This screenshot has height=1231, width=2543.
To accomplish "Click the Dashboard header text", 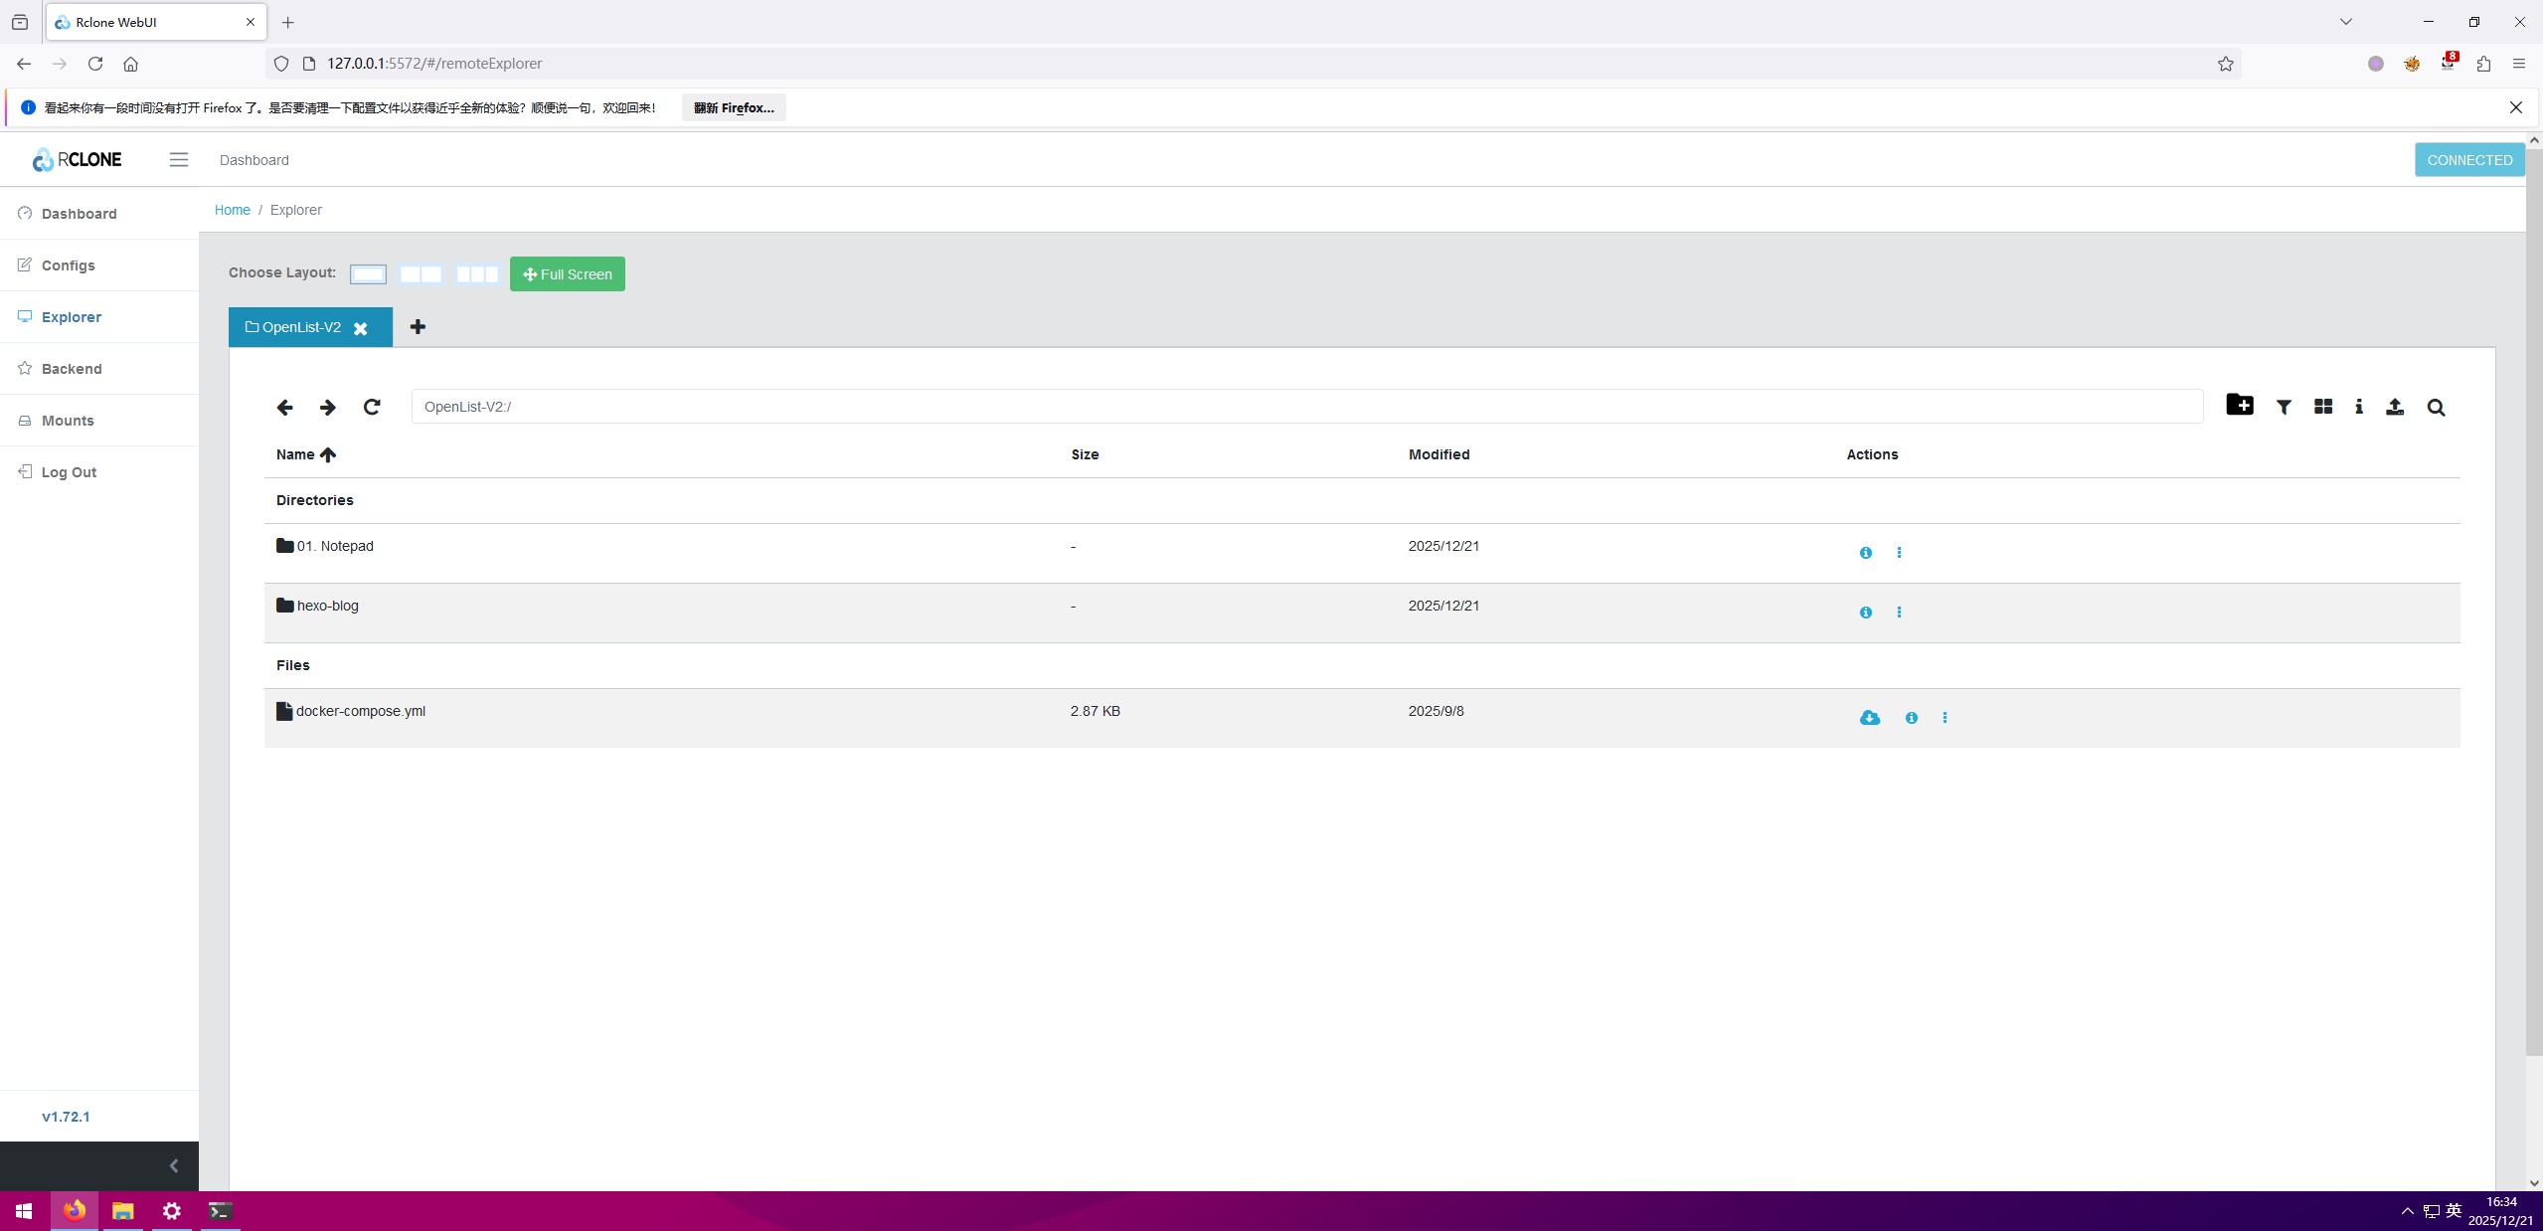I will (x=254, y=160).
